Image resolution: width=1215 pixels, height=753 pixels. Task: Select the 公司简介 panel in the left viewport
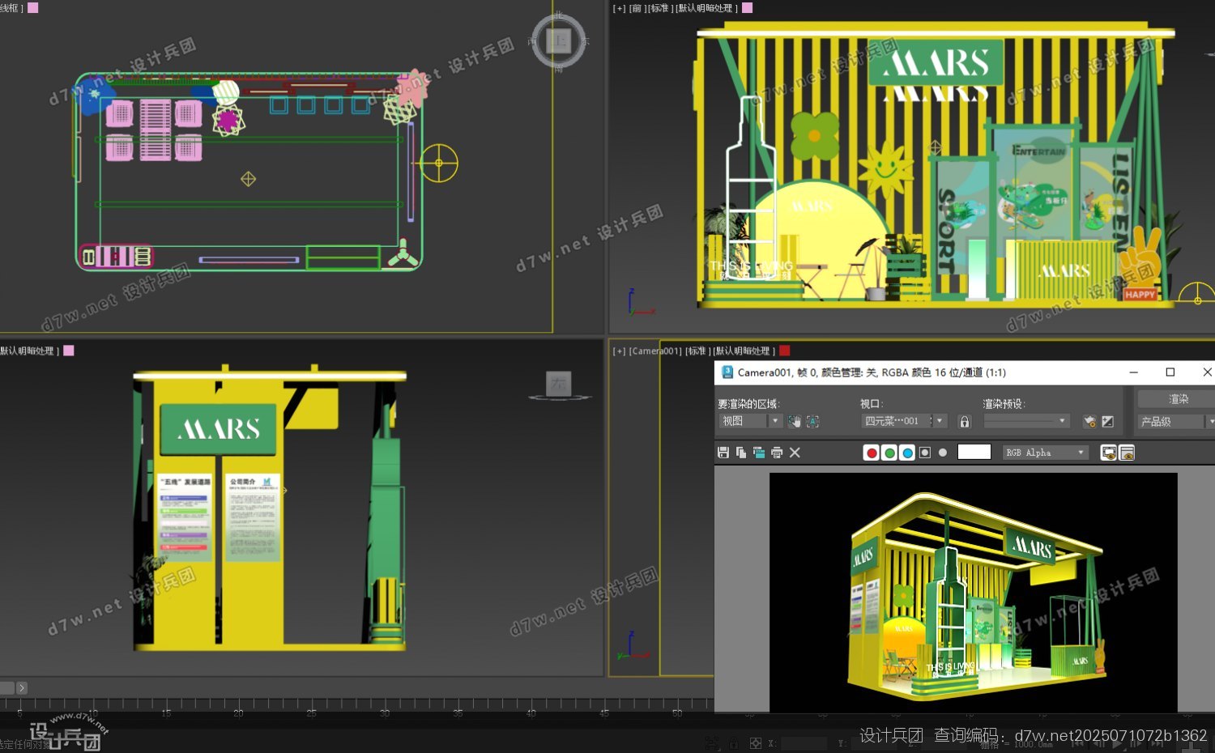[x=254, y=518]
